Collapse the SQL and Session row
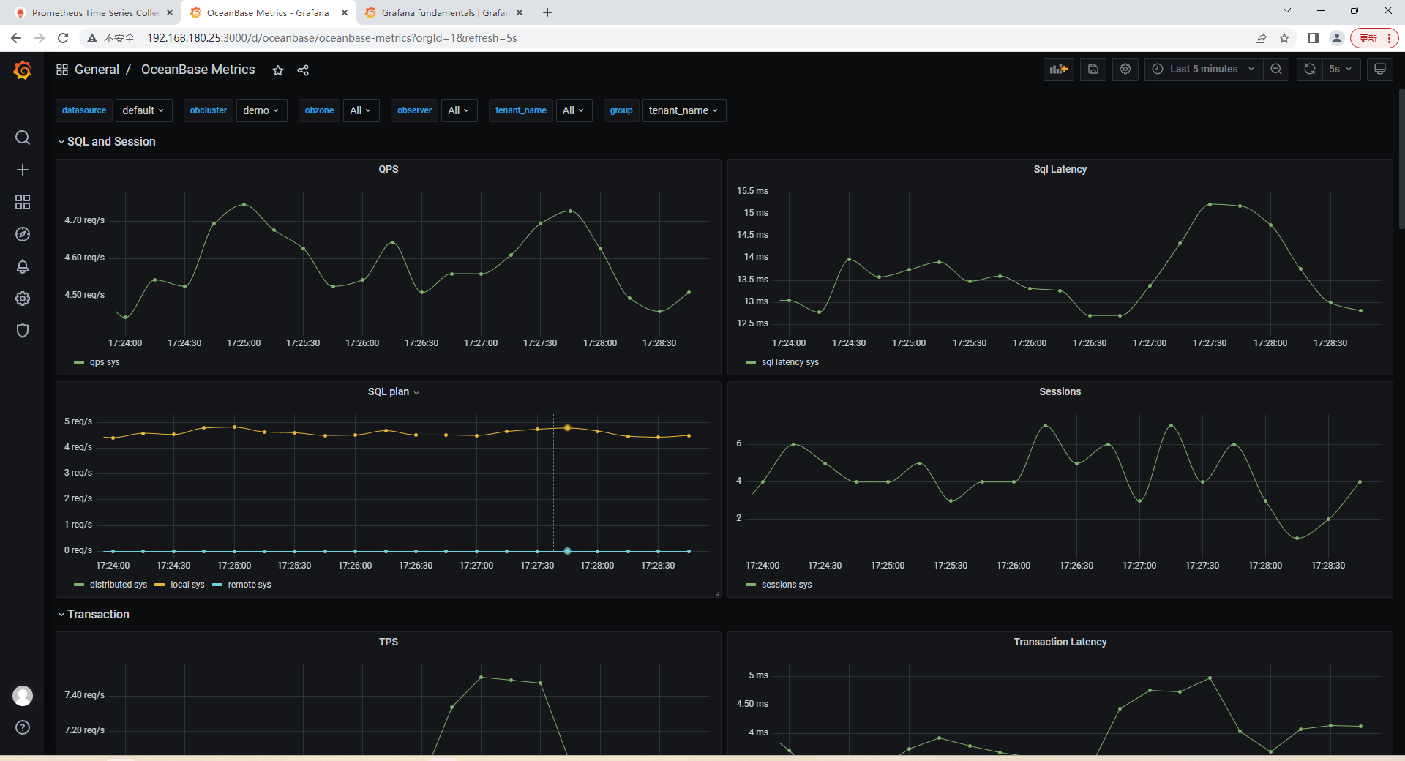Screen dimensions: 1405x761 coord(106,142)
